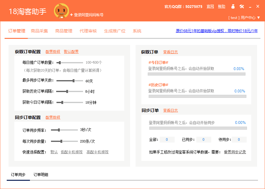The width and height of the screenshot is (265, 189).
Task: Click the 官网 link in header
Action: point(210,6)
